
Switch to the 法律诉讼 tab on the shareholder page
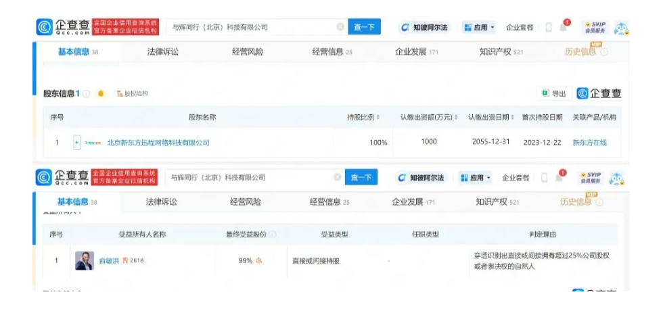[163, 52]
